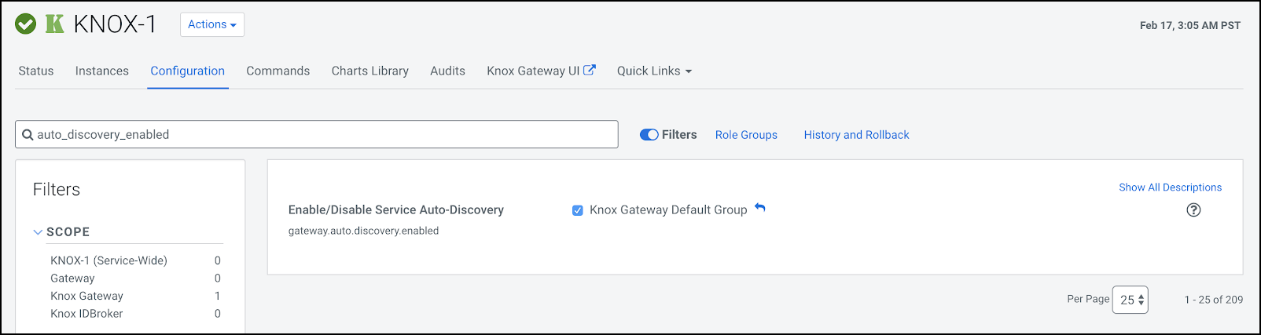Screen dimensions: 1261x335
Task: Change the Per Page count selector
Action: coord(1130,300)
